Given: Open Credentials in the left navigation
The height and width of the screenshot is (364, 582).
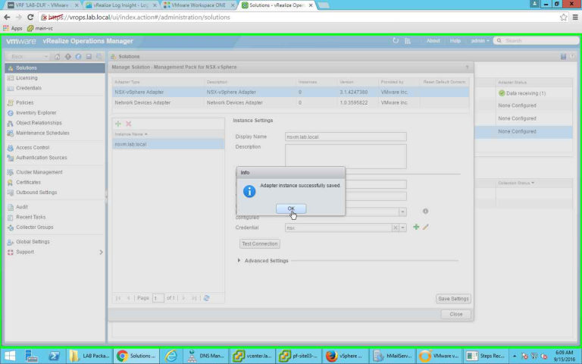Looking at the screenshot, I should coord(29,88).
